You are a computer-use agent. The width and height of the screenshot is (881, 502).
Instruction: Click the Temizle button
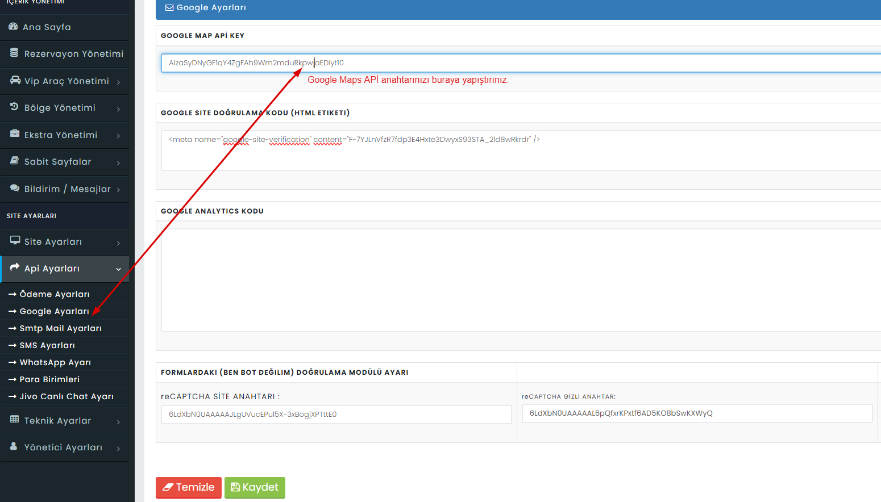point(189,487)
